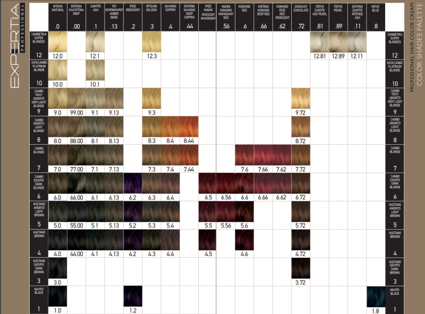Select the 12.1 ash blonde swatch
The image size is (425, 314).
point(95,42)
